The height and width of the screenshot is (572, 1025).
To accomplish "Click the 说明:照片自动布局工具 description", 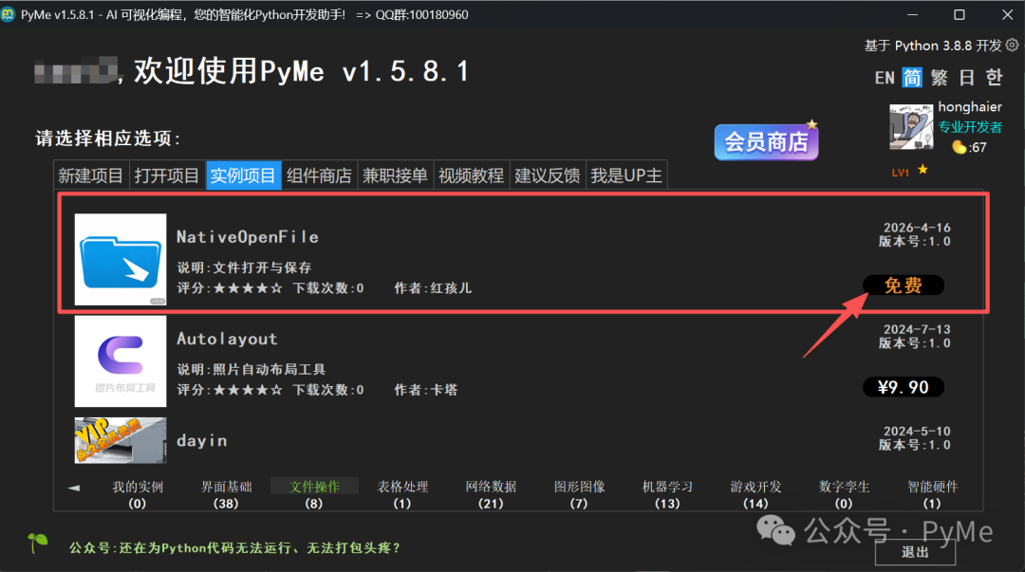I will point(251,369).
